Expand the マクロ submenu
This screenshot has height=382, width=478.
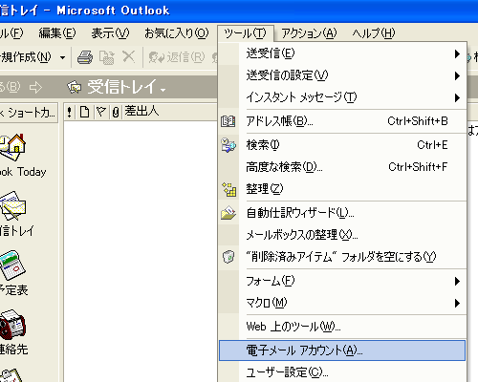coord(343,303)
